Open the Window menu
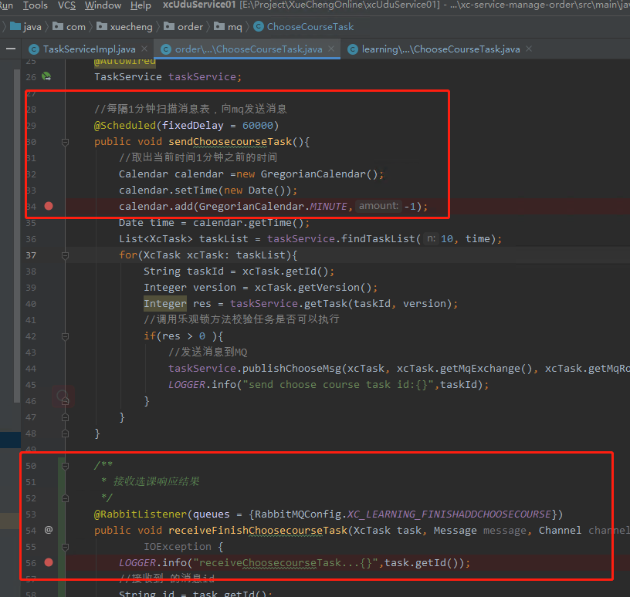Screen dimensions: 630x597 pyautogui.click(x=103, y=5)
